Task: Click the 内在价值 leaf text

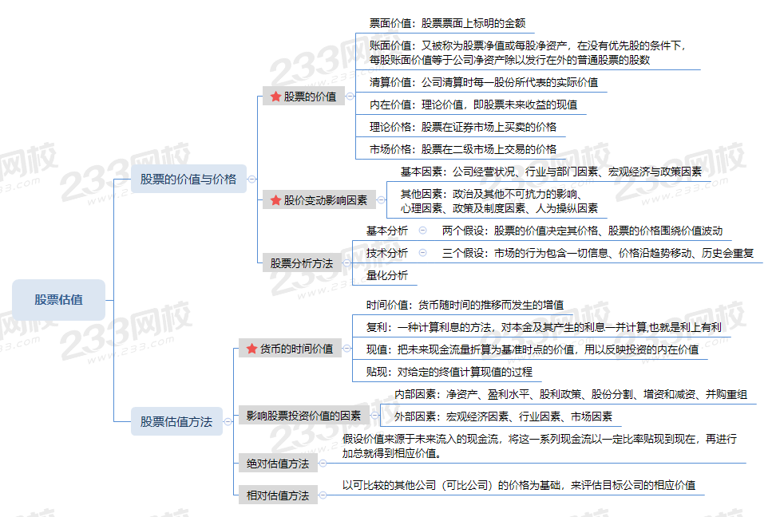Action: pos(473,105)
